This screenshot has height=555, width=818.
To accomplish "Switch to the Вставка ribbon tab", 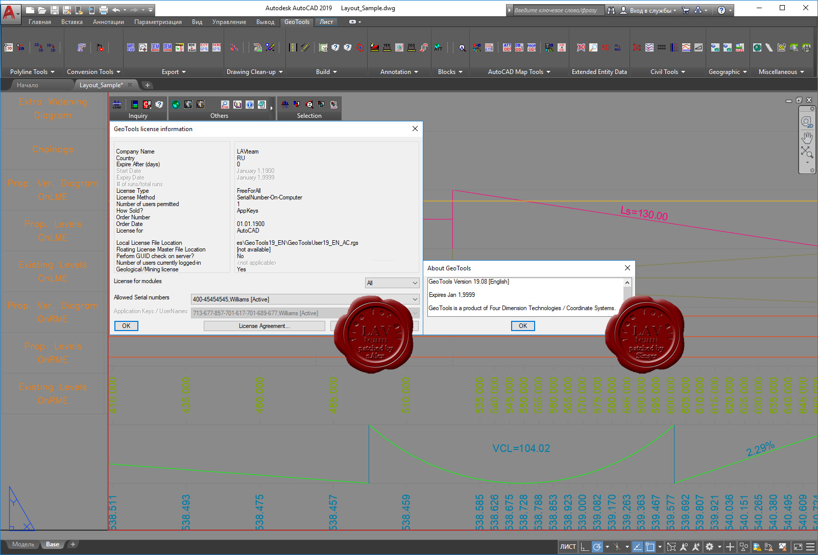I will (x=72, y=22).
